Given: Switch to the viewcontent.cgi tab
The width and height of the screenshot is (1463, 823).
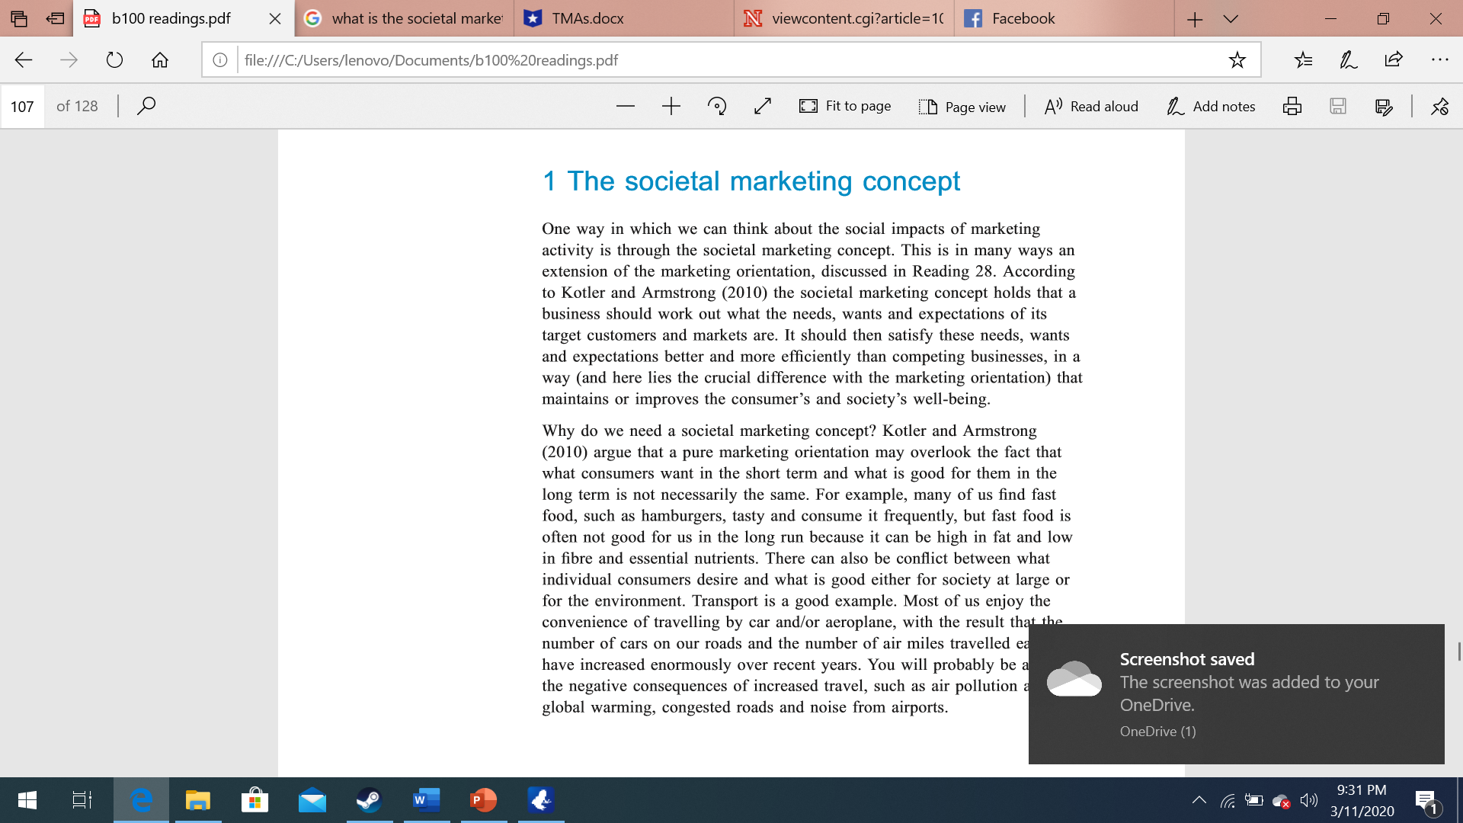Looking at the screenshot, I should (x=844, y=18).
